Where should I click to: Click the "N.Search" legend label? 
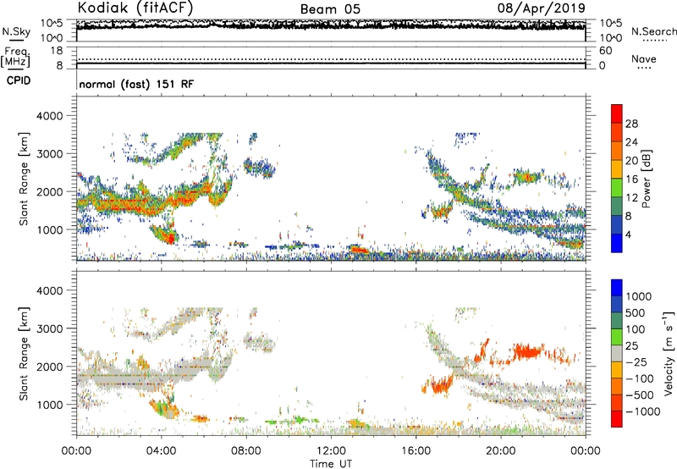click(x=653, y=31)
